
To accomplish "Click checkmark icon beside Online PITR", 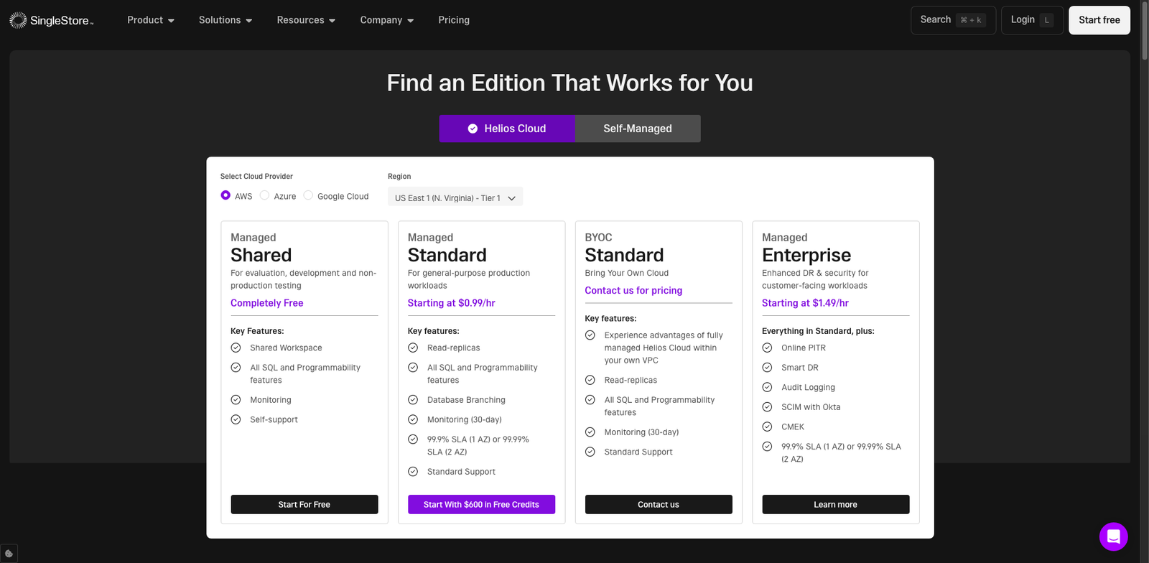I will click(767, 348).
